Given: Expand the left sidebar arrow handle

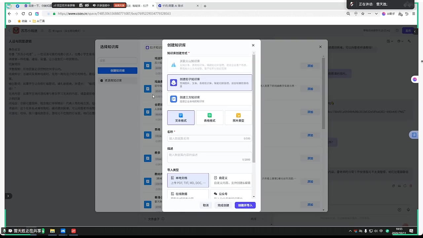Looking at the screenshot, I should point(8,196).
